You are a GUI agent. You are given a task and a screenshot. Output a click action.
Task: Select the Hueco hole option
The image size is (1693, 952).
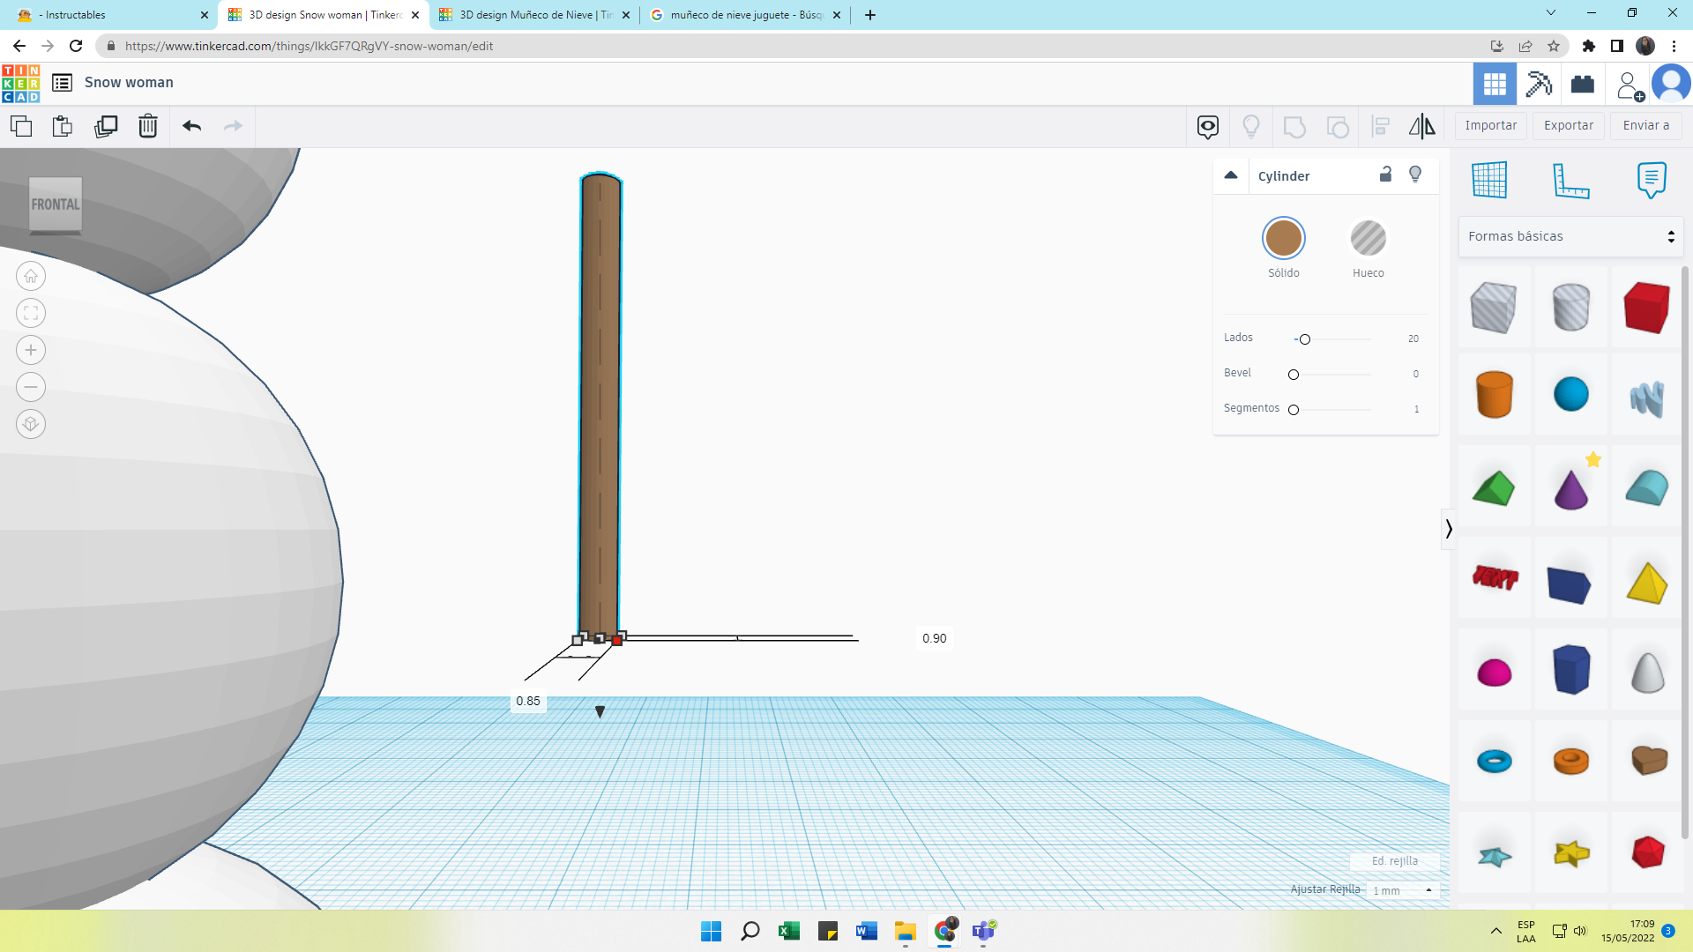pos(1368,238)
